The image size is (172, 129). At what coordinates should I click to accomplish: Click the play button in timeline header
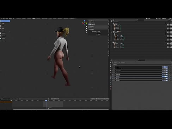tap(55, 99)
